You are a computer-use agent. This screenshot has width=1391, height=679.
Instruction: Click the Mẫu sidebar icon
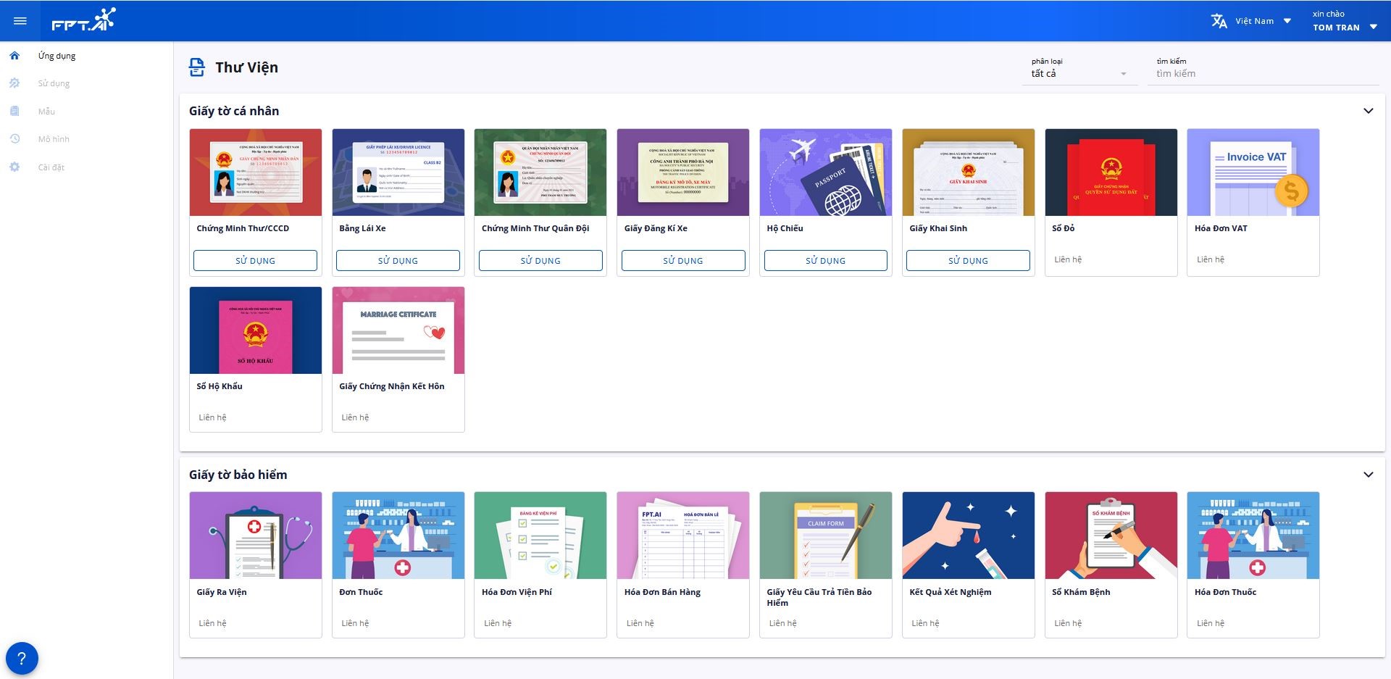point(14,112)
